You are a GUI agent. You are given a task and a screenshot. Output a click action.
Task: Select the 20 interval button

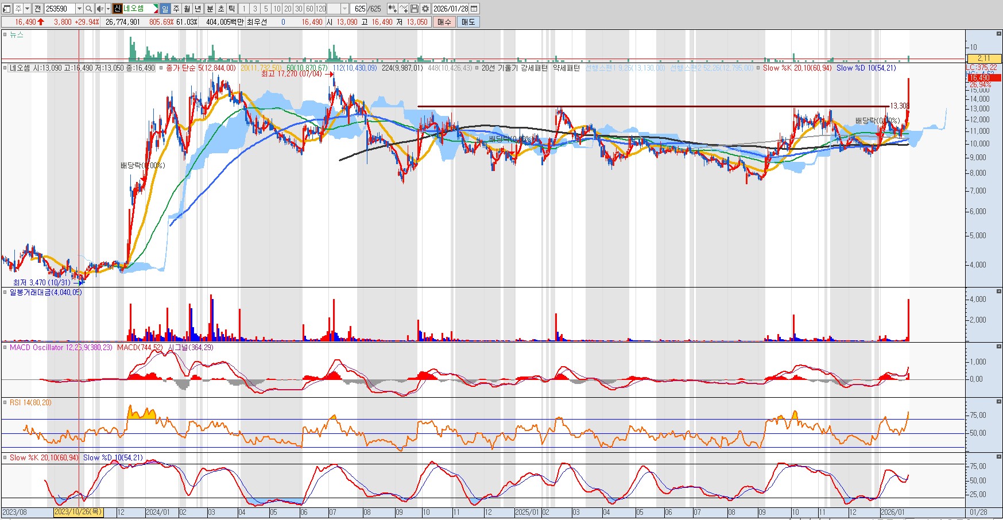pyautogui.click(x=288, y=9)
